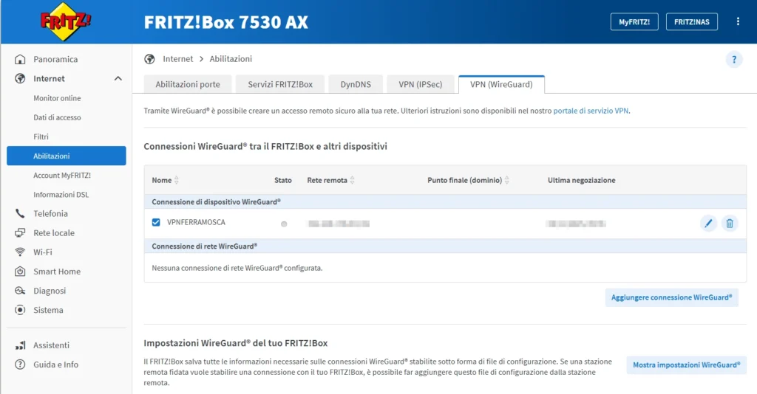Click the Connessione di dispositivo WireGuard row

pyautogui.click(x=445, y=202)
